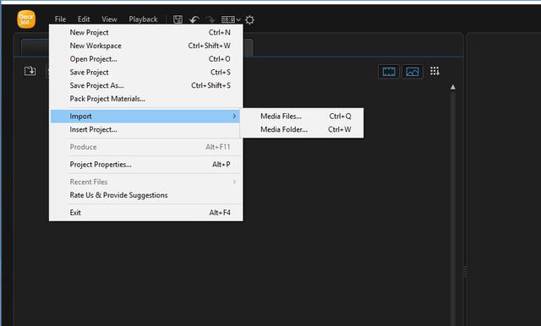Click the undo arrow icon
The image size is (541, 326).
[194, 19]
